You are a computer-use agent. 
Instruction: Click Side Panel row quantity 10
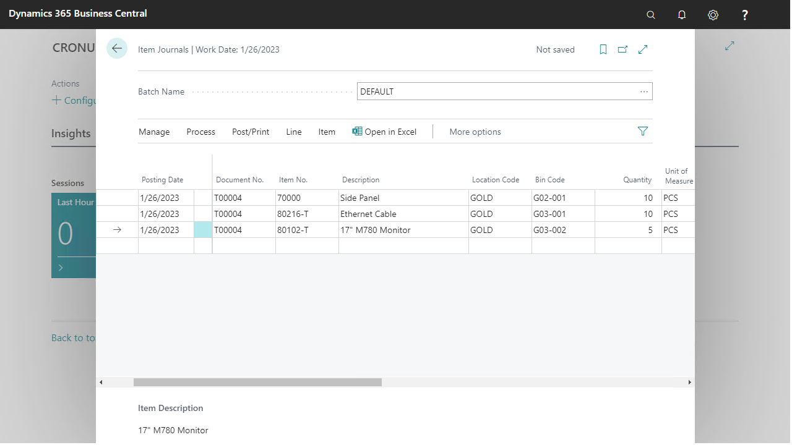628,198
